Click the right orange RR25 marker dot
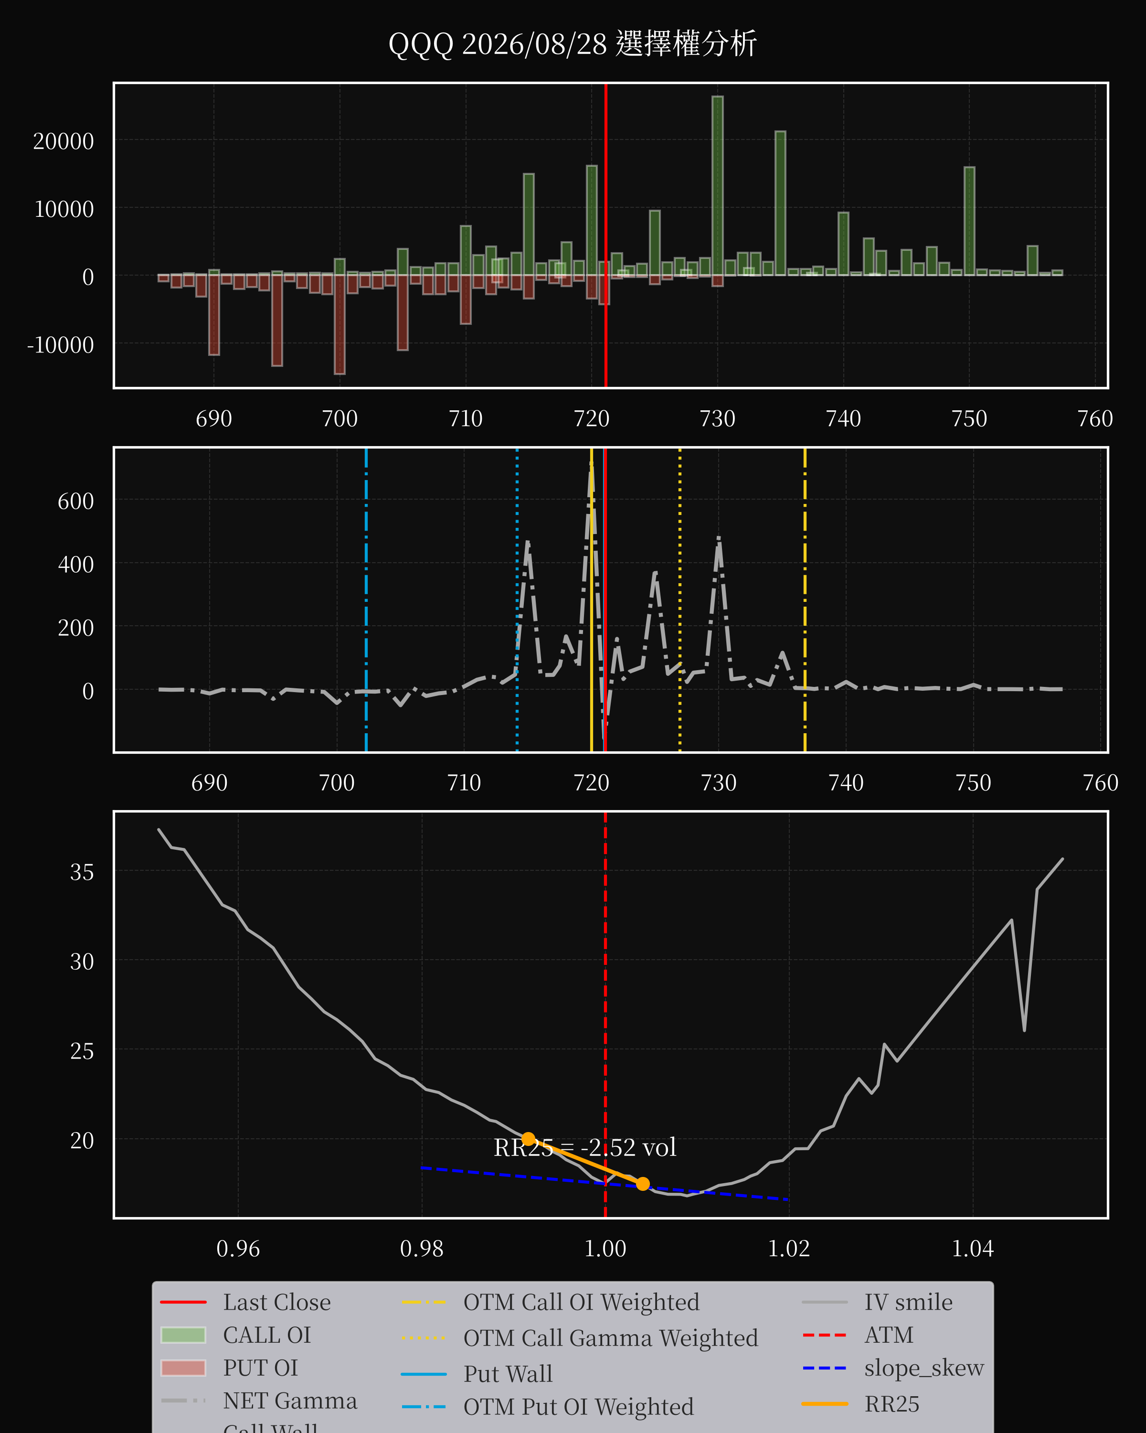1146x1433 pixels. 642,1184
